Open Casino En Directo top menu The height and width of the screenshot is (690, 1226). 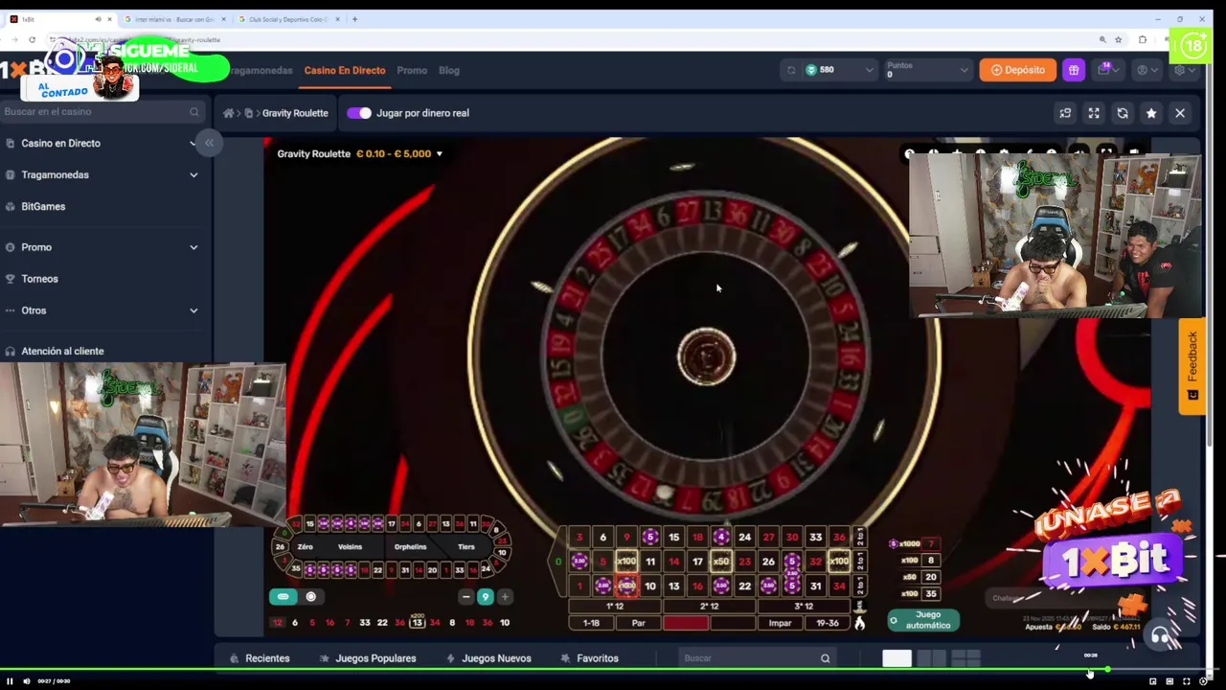(345, 70)
